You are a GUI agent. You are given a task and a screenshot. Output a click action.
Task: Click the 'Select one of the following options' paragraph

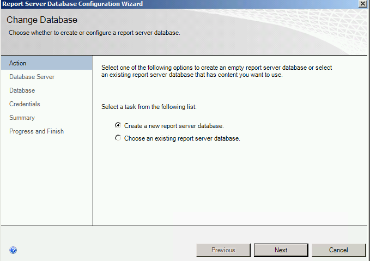(217, 71)
